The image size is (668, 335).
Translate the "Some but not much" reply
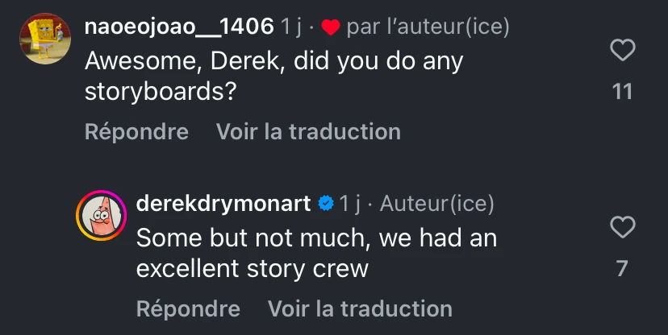coord(360,308)
